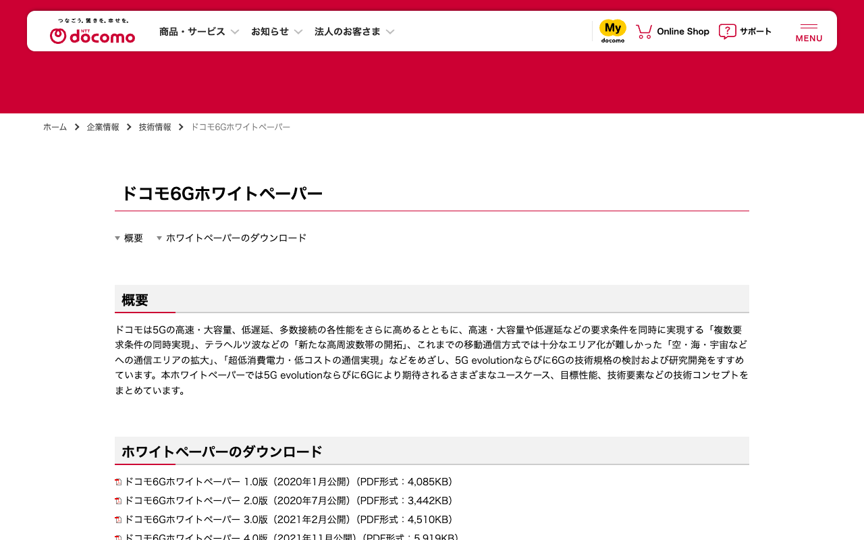Click the NTT docomo logo
This screenshot has height=540, width=864.
pyautogui.click(x=92, y=31)
